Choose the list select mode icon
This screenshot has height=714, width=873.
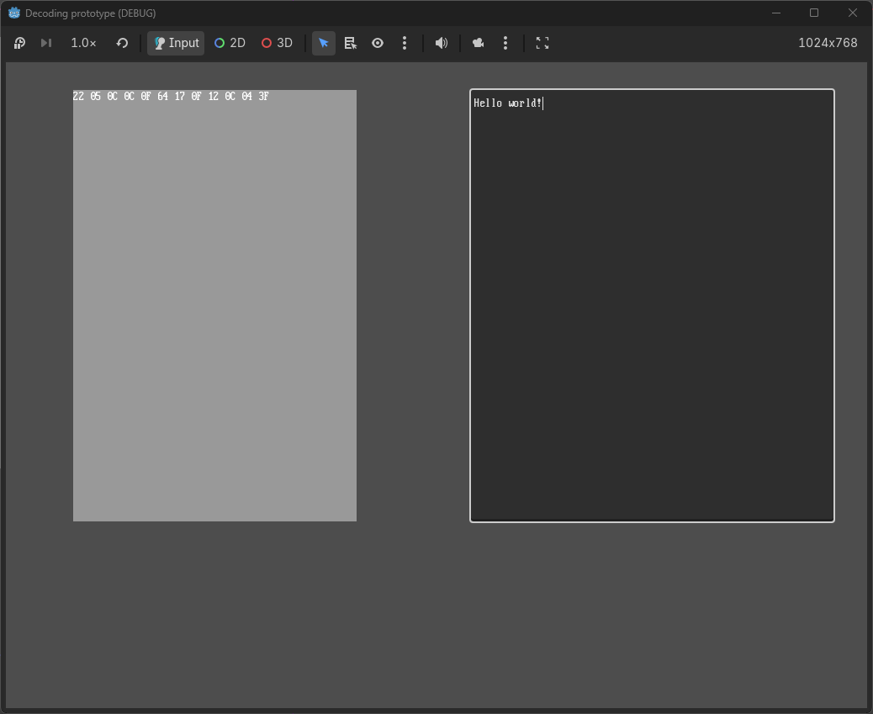pos(351,43)
